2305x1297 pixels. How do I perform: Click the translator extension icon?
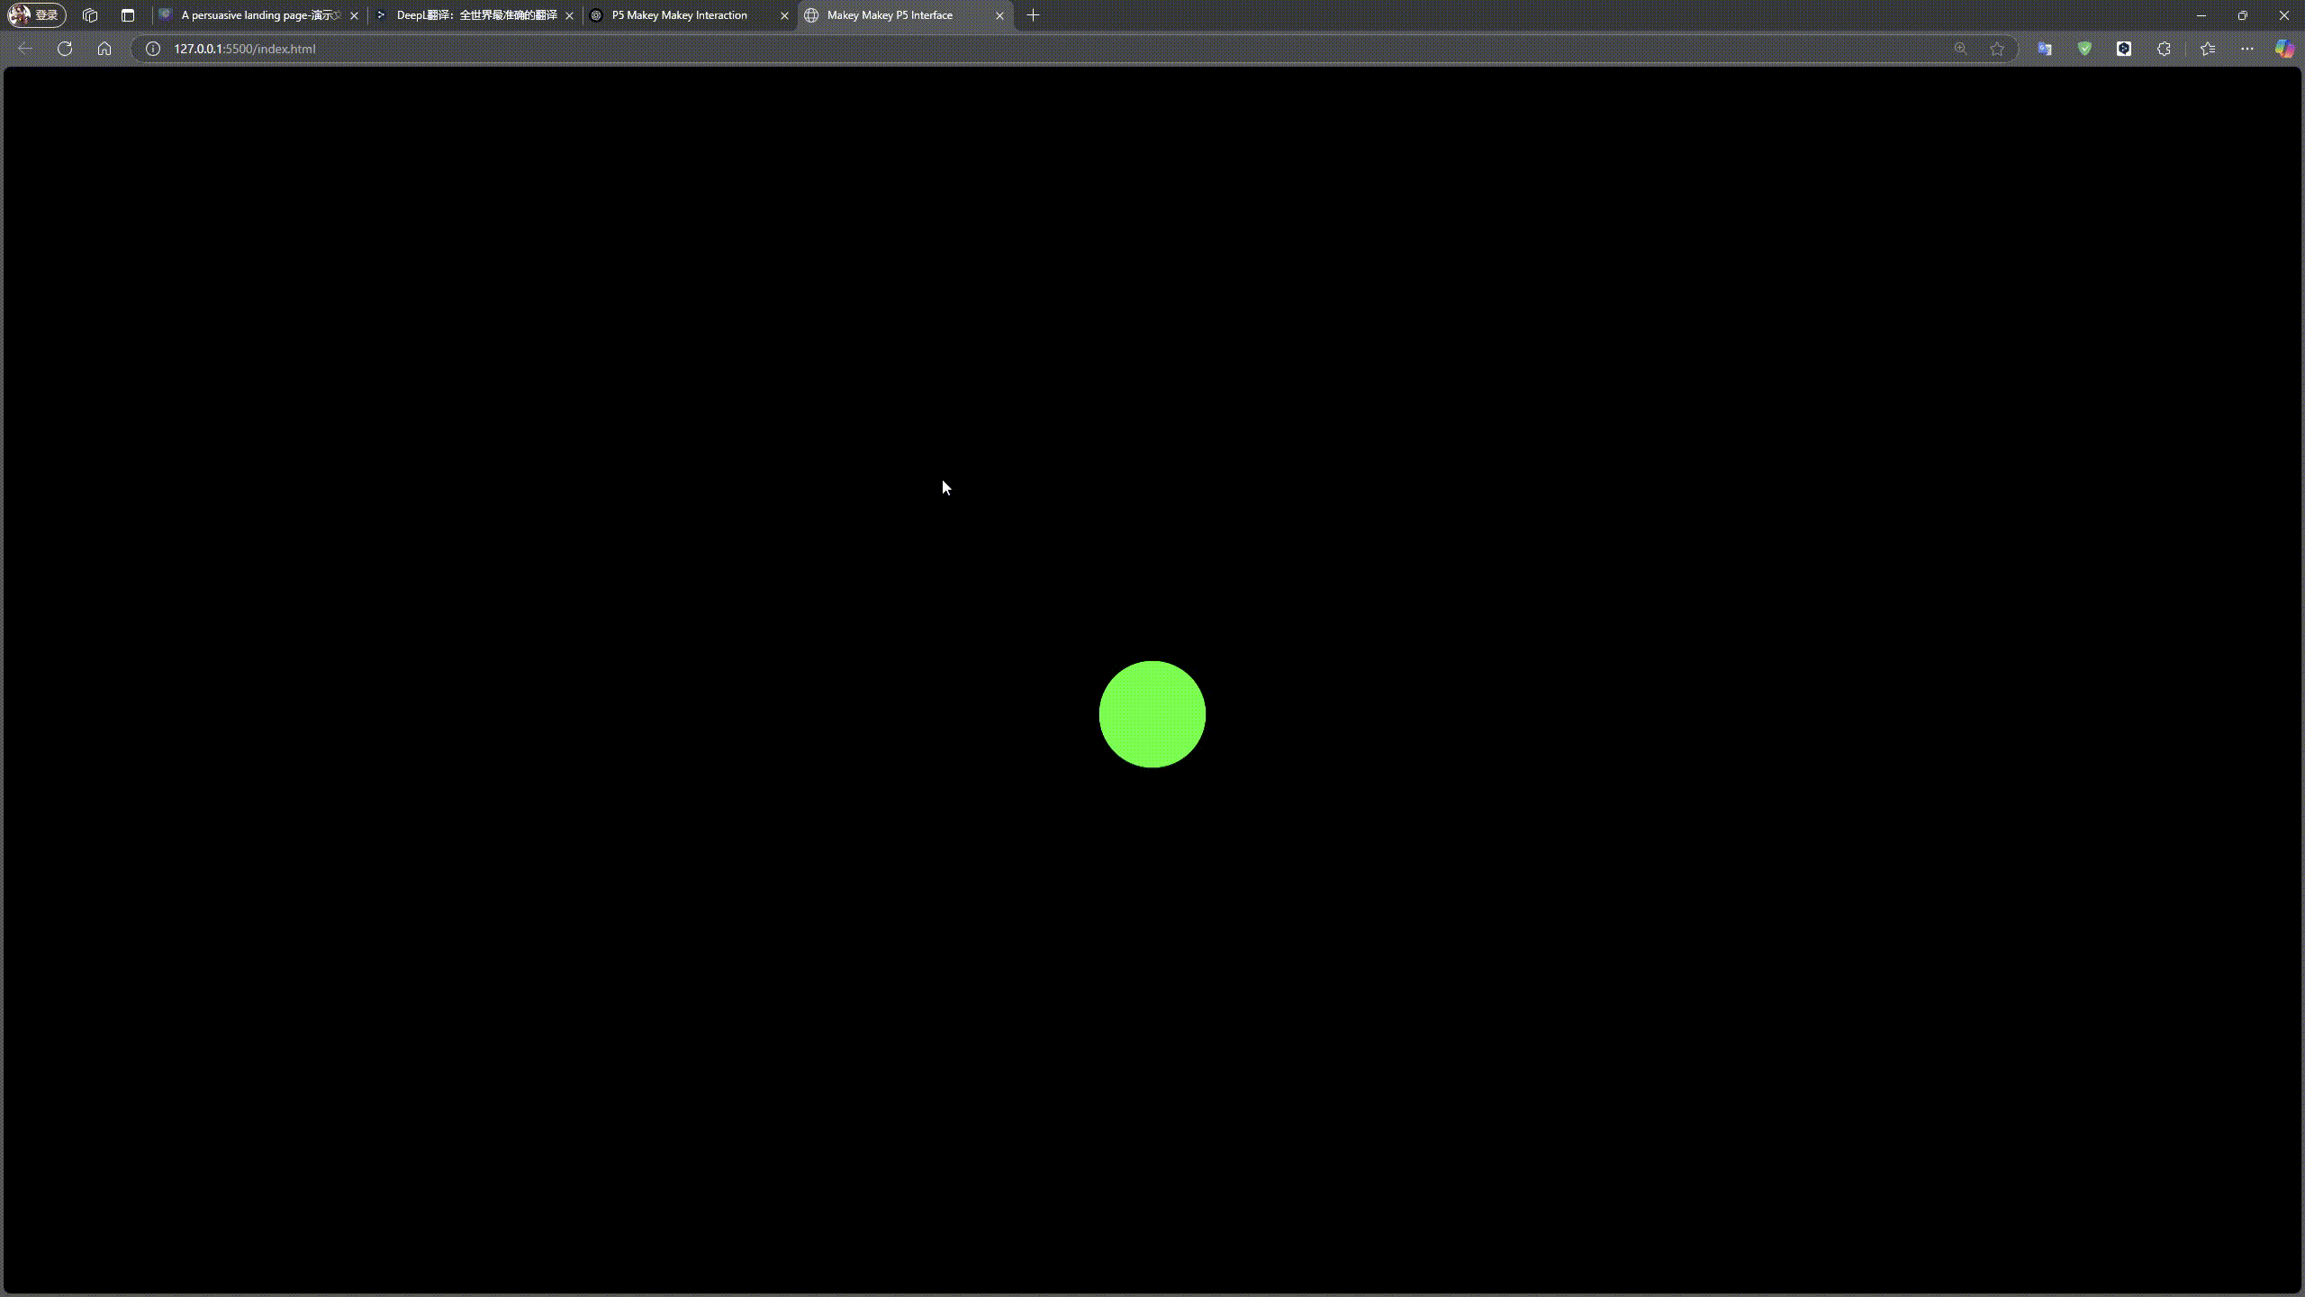pyautogui.click(x=2046, y=49)
